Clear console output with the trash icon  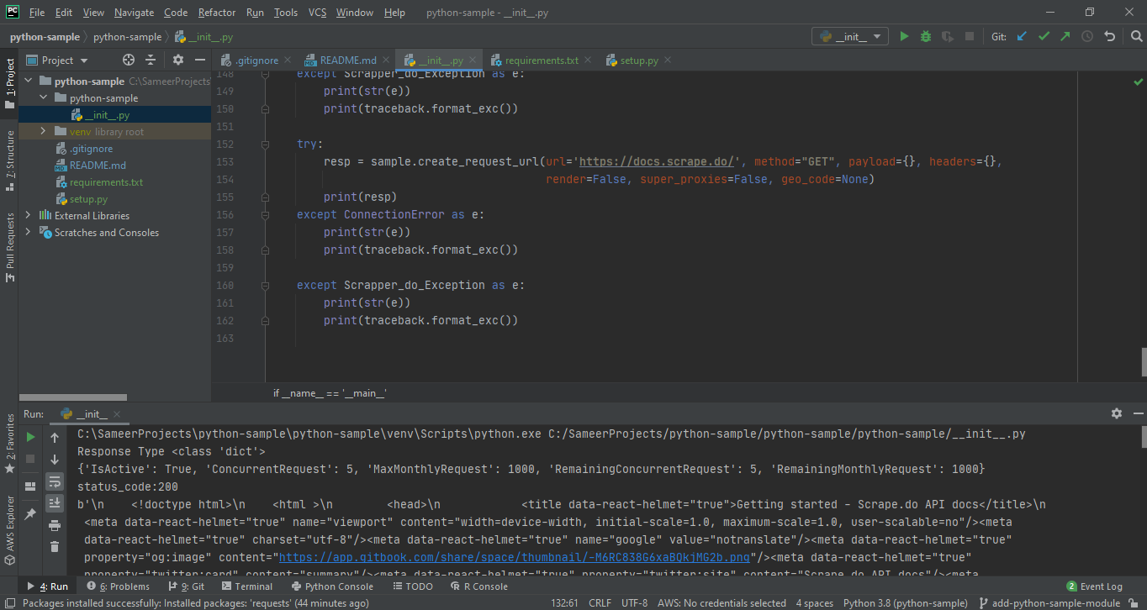pyautogui.click(x=55, y=546)
